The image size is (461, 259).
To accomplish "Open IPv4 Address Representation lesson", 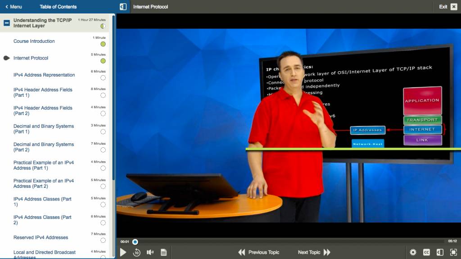I will coord(44,75).
